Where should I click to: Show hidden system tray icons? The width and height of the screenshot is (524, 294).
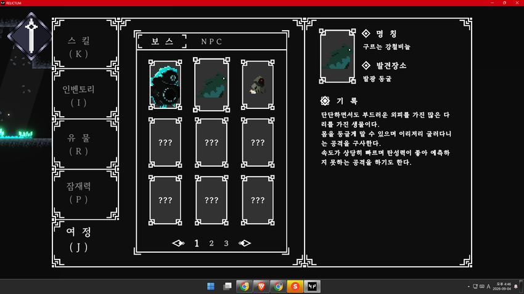[469, 287]
